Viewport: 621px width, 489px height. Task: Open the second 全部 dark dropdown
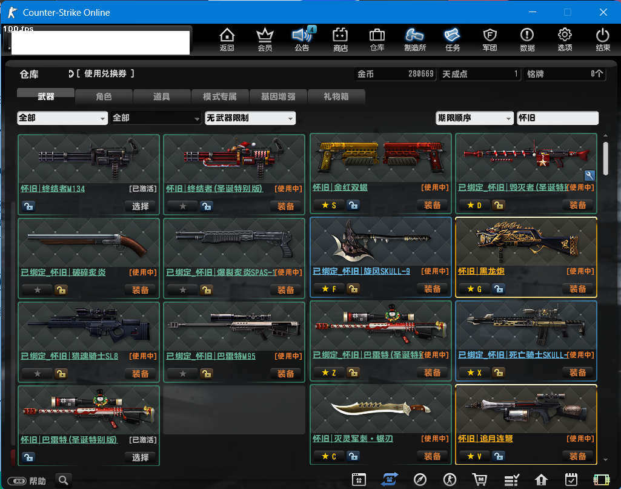[x=156, y=118]
